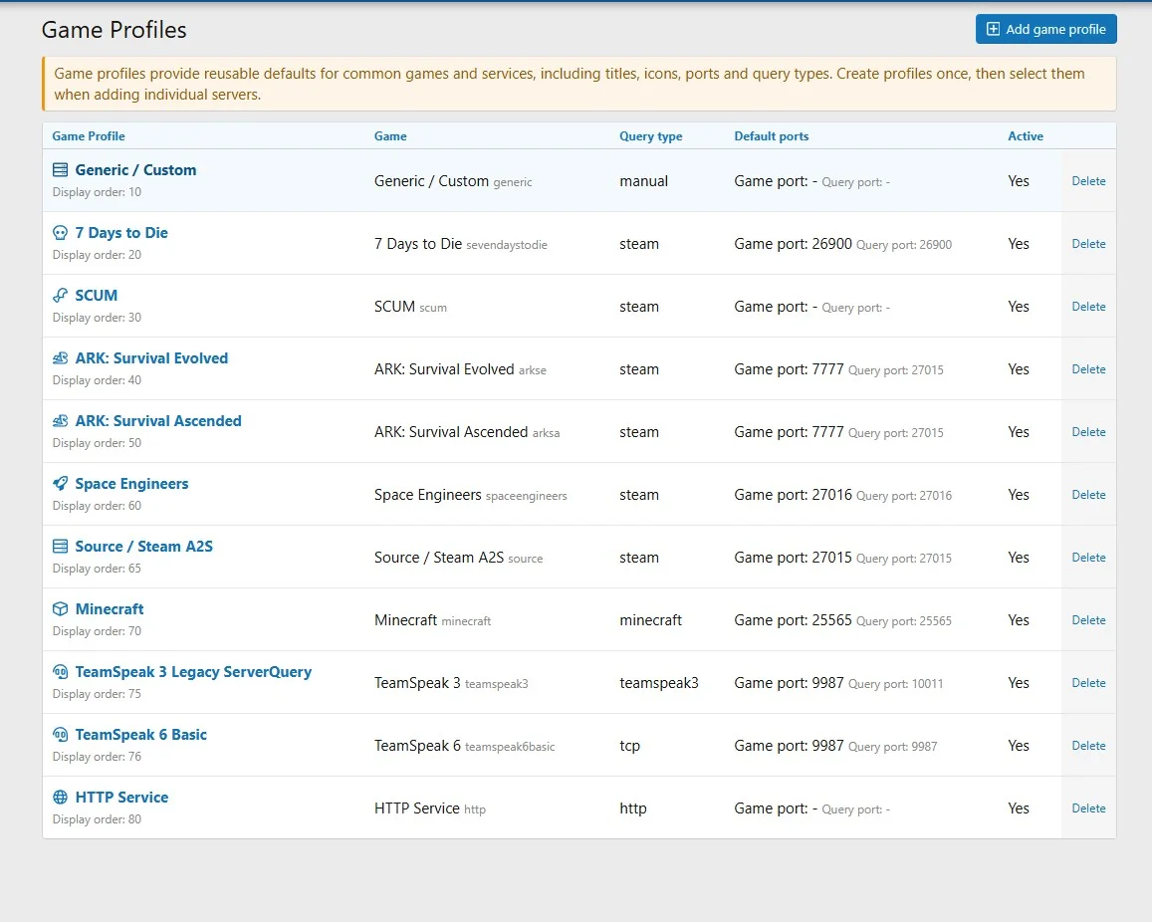The width and height of the screenshot is (1152, 922).
Task: Click 'Yes' active value in HTTP Service row
Action: click(1019, 808)
